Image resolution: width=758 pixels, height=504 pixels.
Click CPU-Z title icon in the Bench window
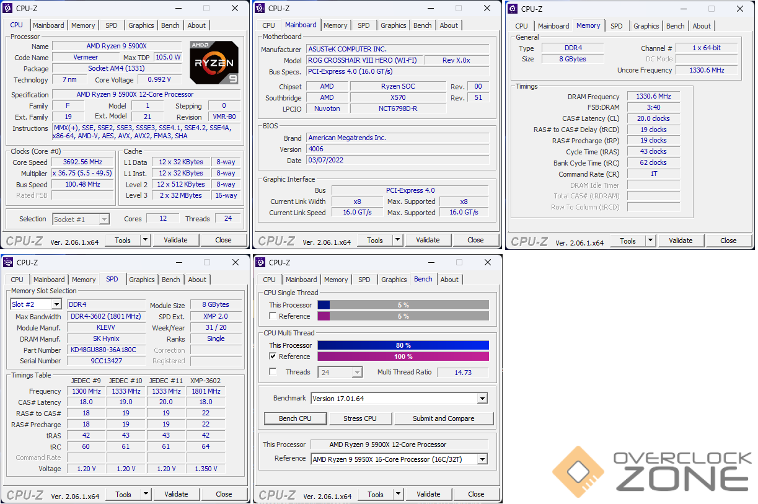[x=260, y=262]
